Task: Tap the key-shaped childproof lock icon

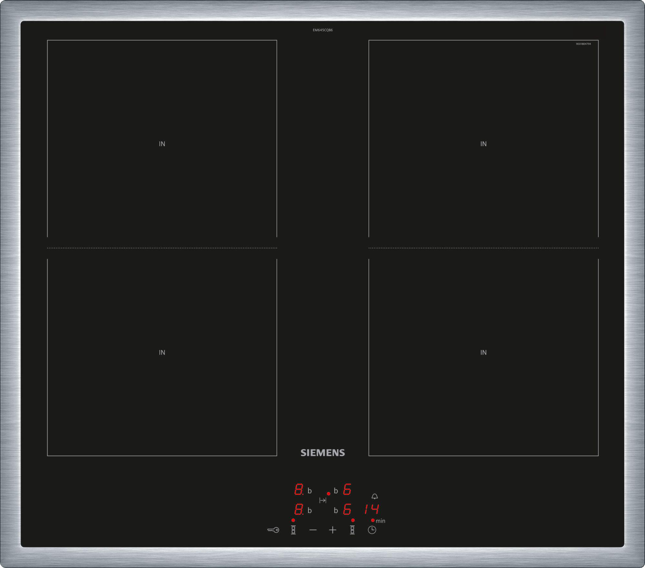Action: coord(273,530)
